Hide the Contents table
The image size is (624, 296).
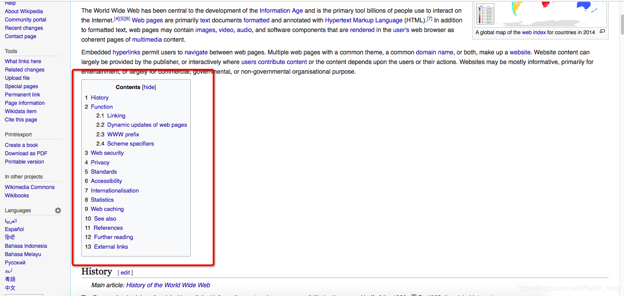click(x=149, y=87)
